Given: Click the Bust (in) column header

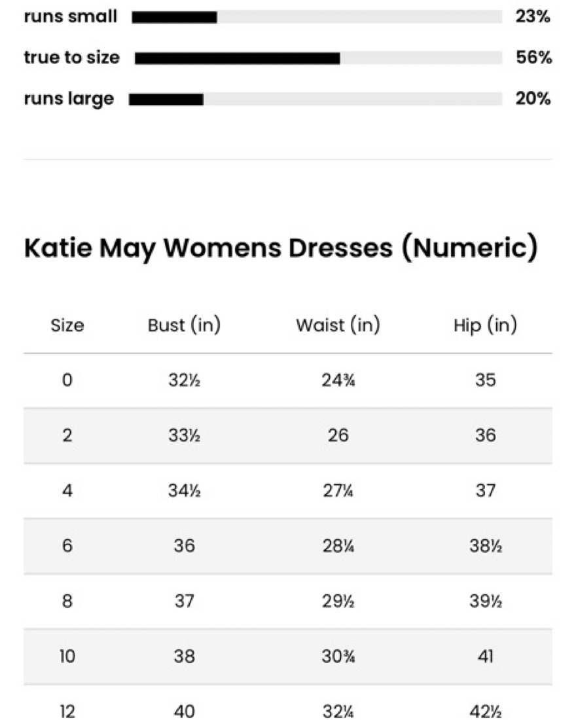Looking at the screenshot, I should click(185, 326).
